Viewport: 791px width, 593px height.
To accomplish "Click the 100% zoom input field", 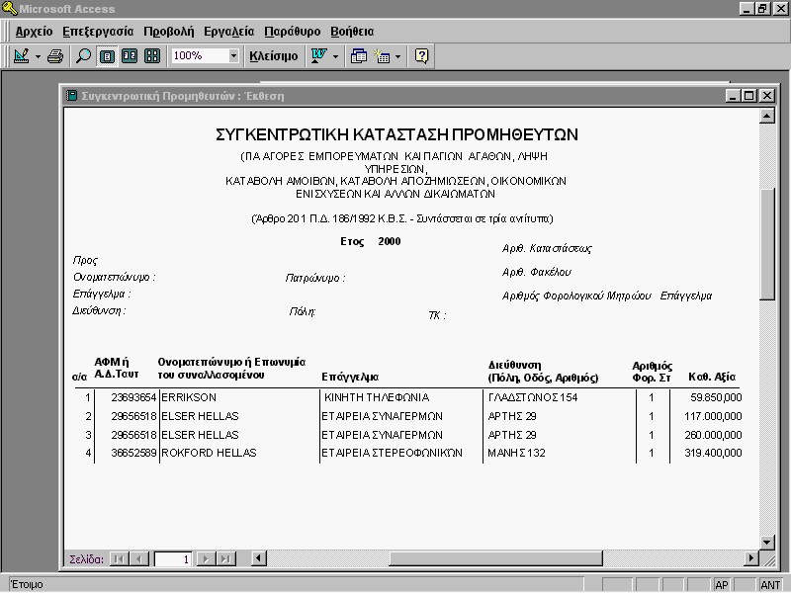I will tap(200, 55).
